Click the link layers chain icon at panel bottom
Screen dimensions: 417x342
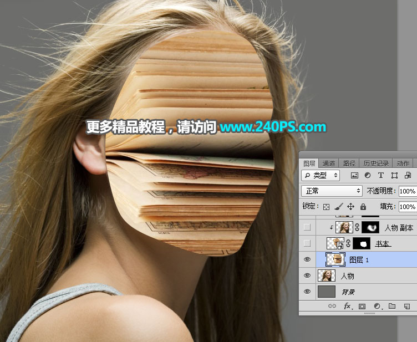tap(332, 306)
